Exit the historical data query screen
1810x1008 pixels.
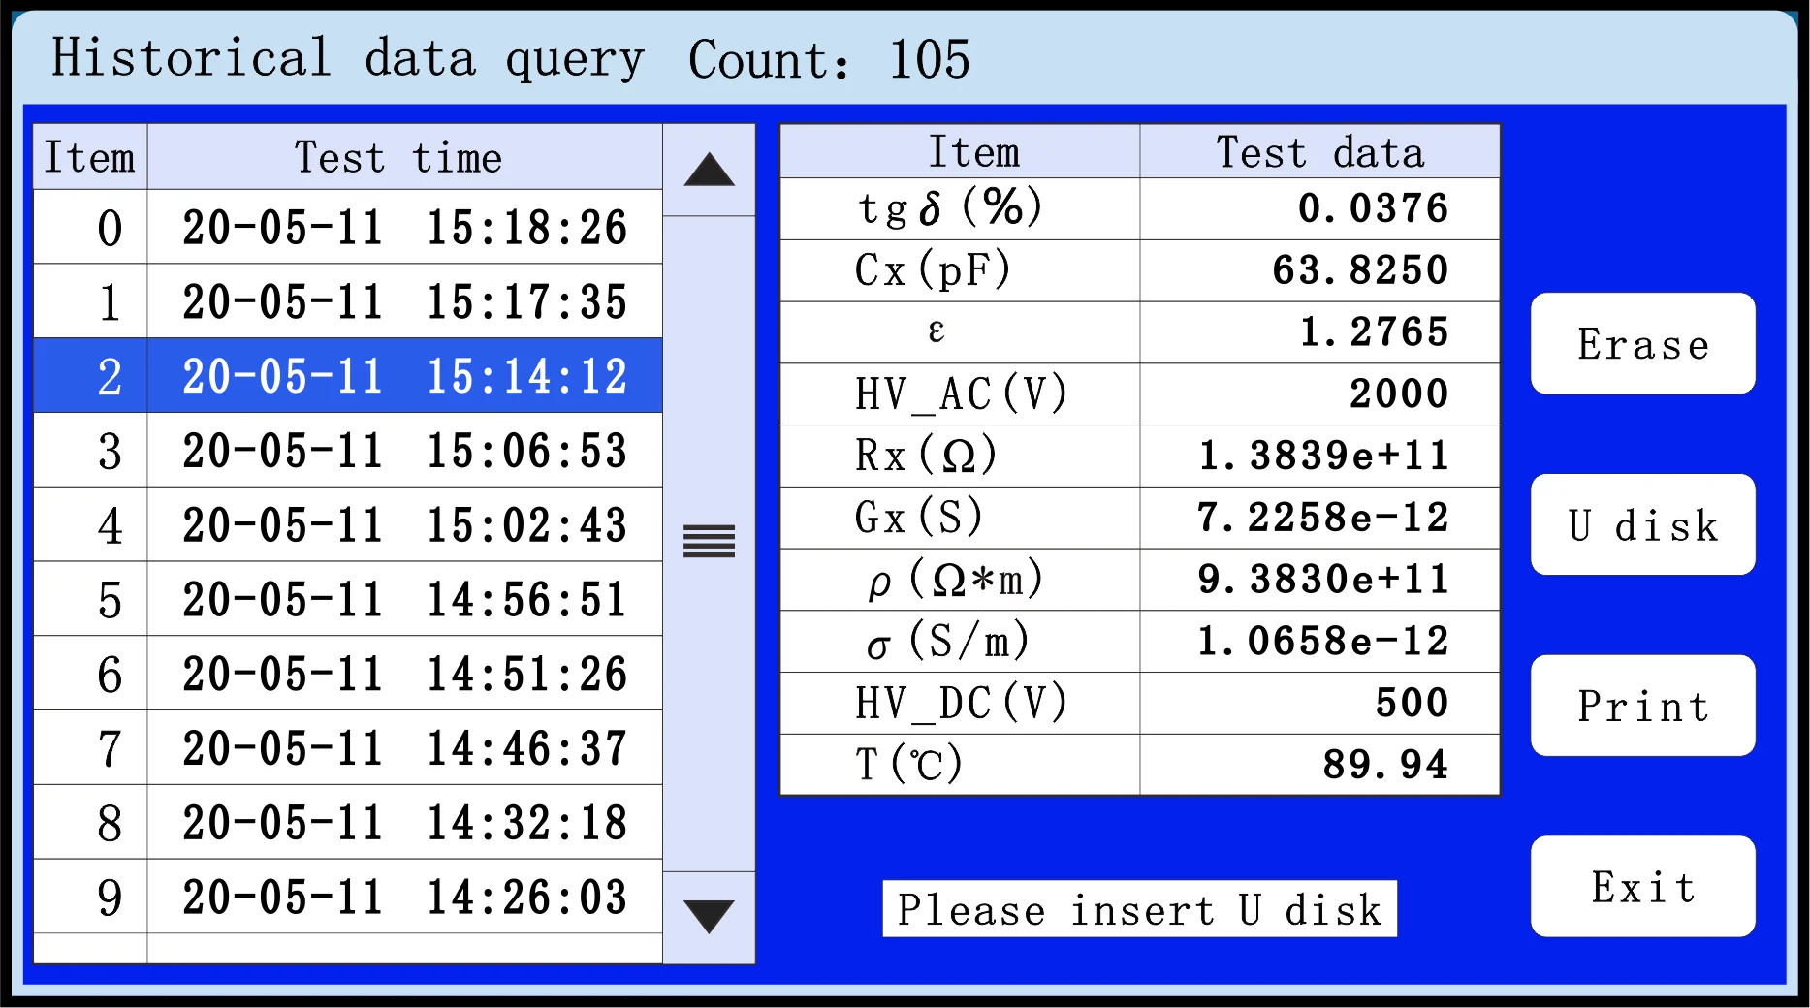[x=1642, y=887]
